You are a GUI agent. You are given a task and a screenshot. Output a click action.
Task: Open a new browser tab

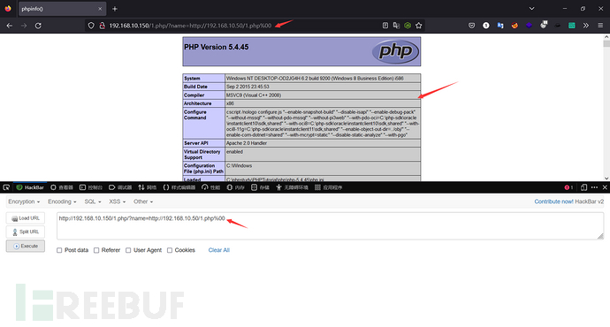(115, 9)
